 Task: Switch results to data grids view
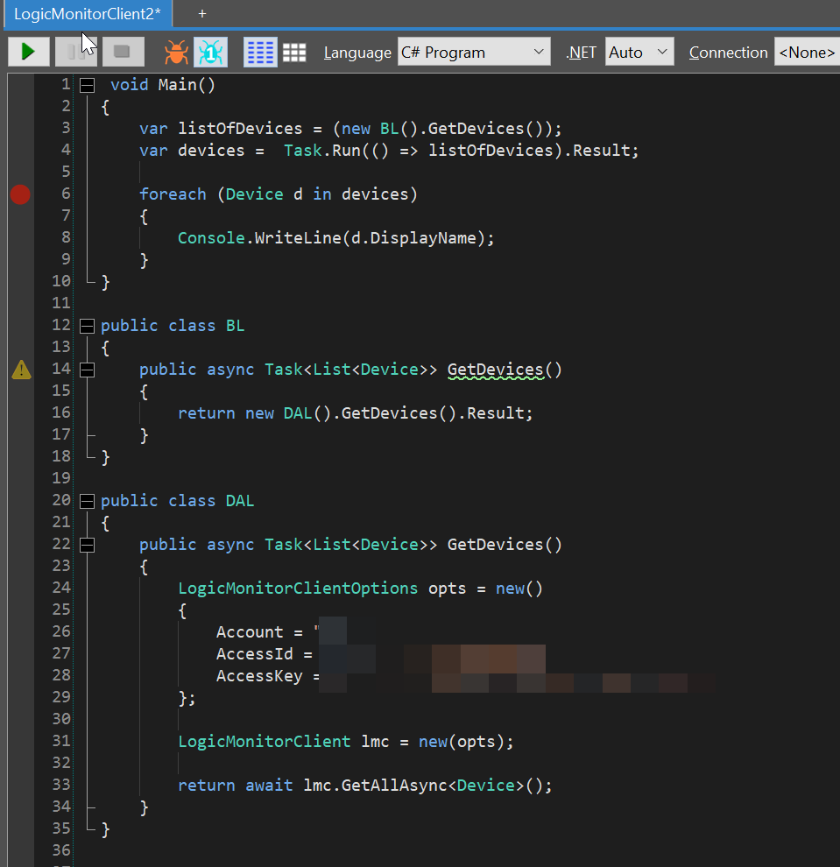point(294,53)
